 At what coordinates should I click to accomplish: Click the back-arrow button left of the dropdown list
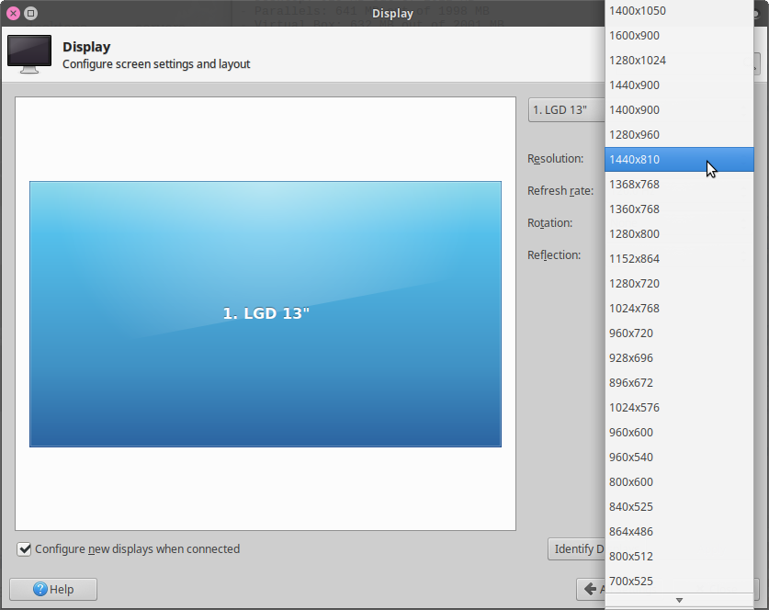[591, 589]
